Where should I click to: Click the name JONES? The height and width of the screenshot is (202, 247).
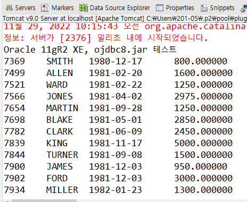click(60, 96)
